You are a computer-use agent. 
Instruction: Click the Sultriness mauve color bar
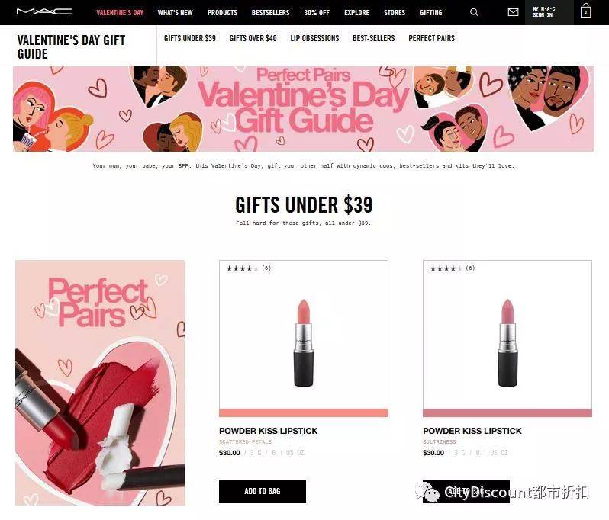(x=507, y=412)
